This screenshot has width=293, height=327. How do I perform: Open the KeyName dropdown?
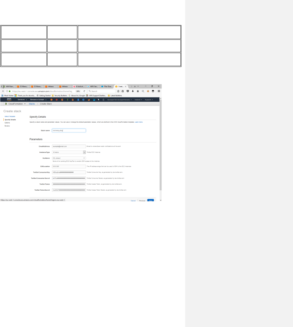pos(69,158)
